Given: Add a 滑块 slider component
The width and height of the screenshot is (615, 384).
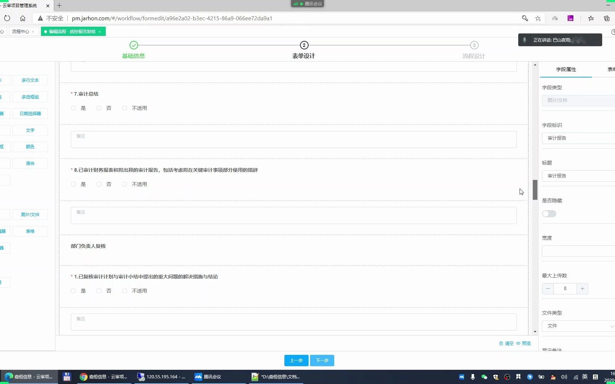Looking at the screenshot, I should pos(30,164).
